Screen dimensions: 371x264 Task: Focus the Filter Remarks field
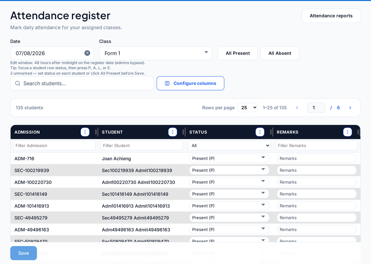(x=317, y=145)
